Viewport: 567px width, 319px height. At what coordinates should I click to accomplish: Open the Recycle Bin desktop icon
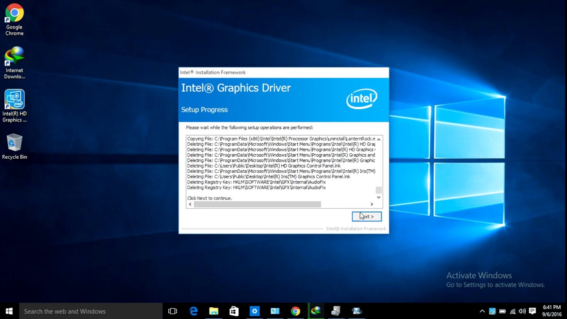[x=14, y=147]
